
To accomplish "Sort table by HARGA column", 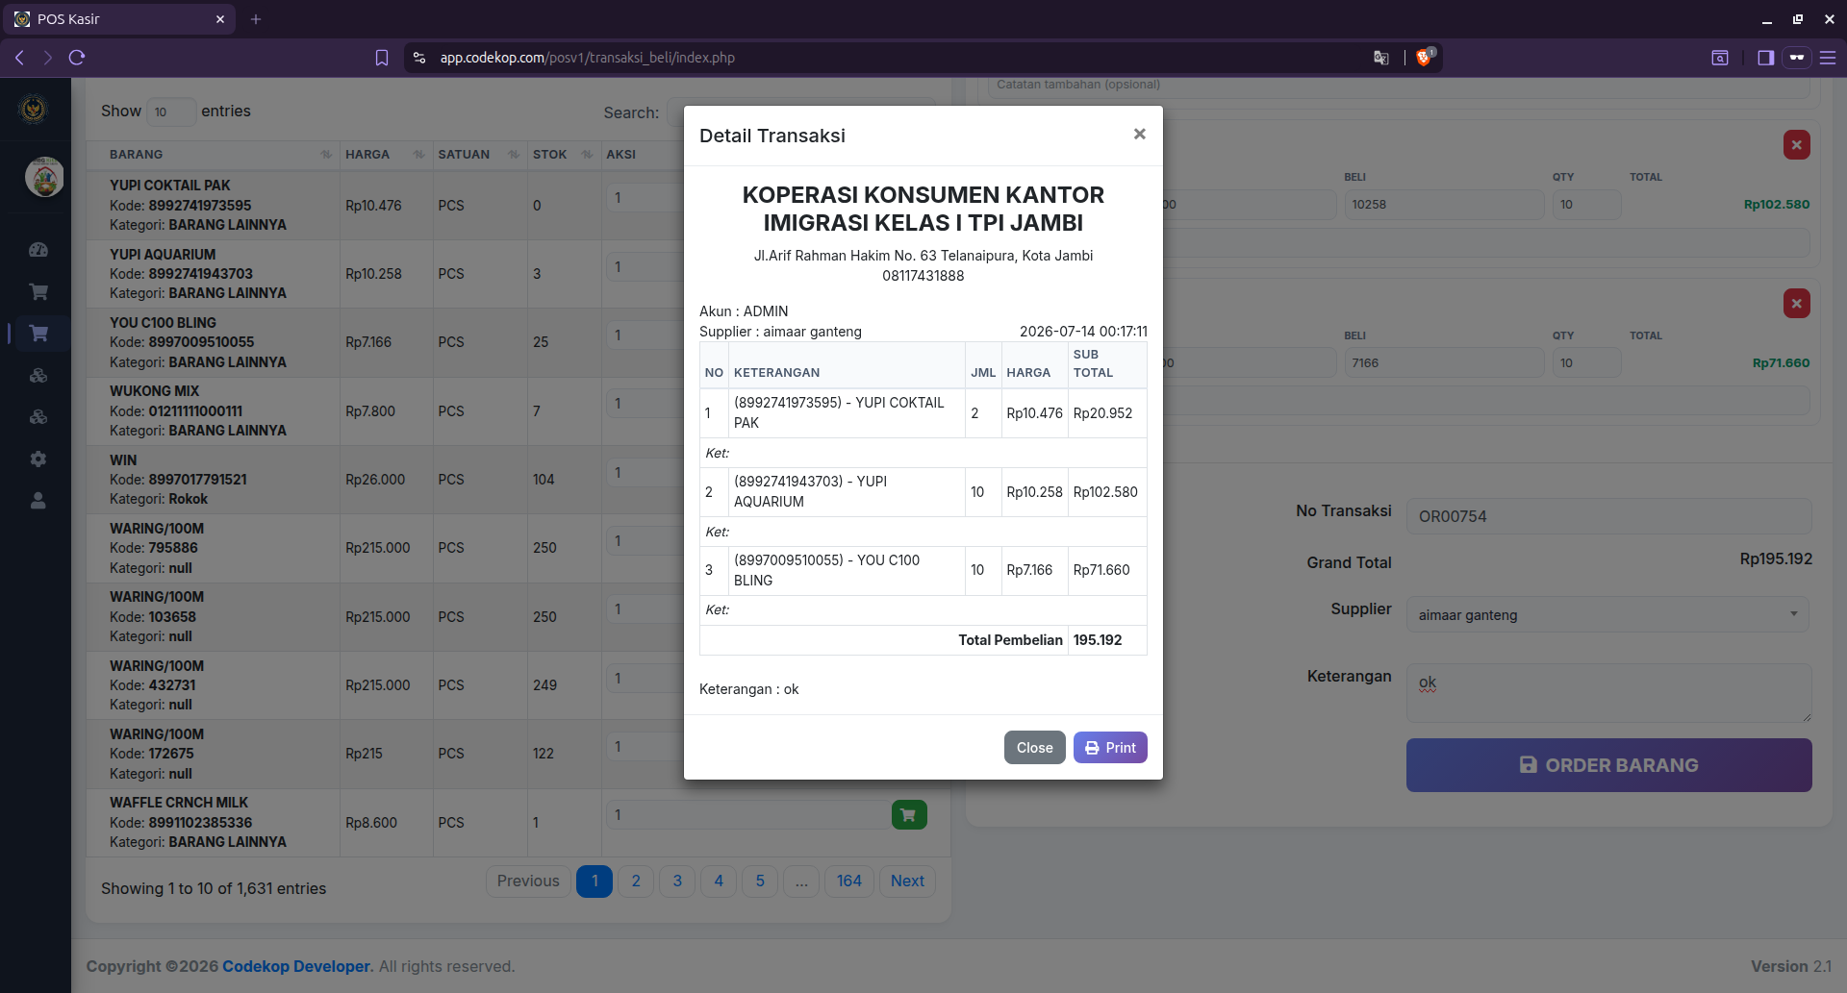I will point(386,155).
